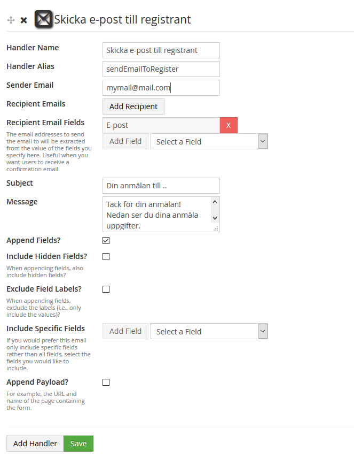Click the Add Recipient button
Viewport: 354px width, 473px height.
click(x=133, y=106)
